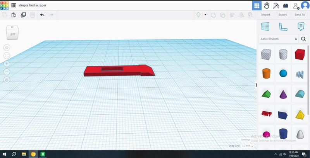310x158 pixels.
Task: Pick the magenta Half Sphere shape
Action: [x=266, y=134]
